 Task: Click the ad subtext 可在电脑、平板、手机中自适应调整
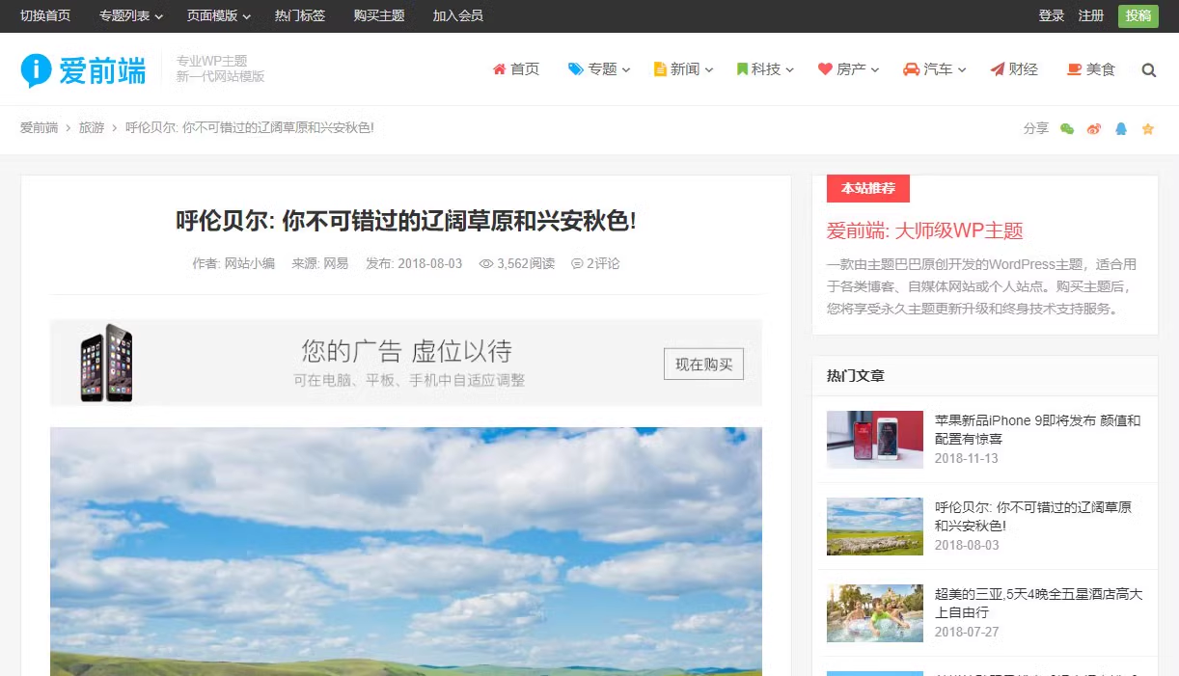410,381
